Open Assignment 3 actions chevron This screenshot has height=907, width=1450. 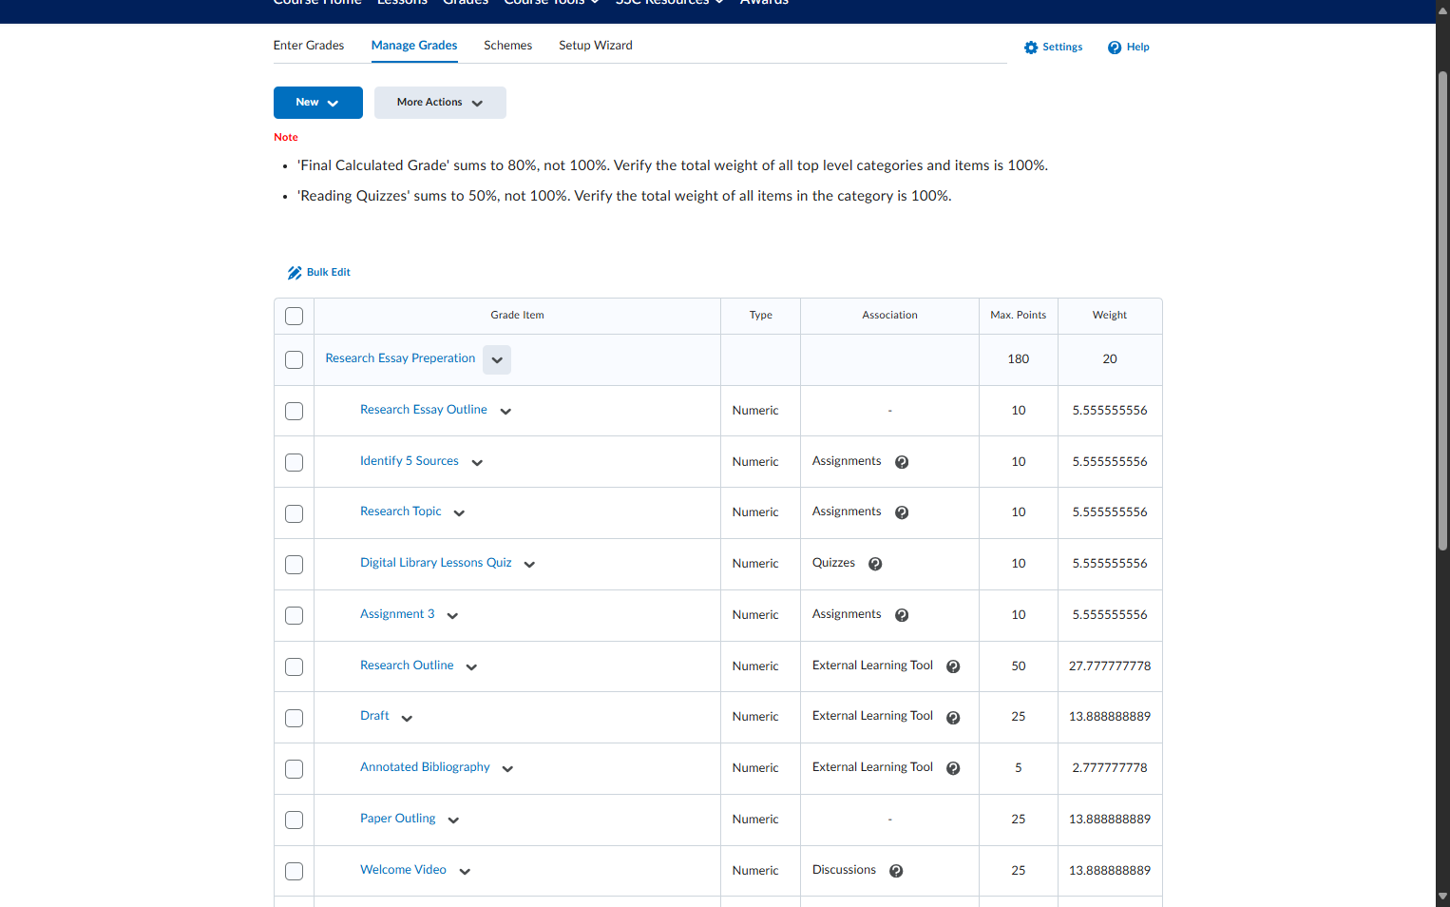click(452, 616)
